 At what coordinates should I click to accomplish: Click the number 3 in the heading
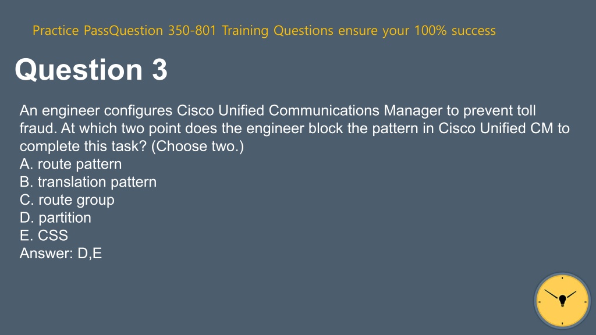point(159,70)
